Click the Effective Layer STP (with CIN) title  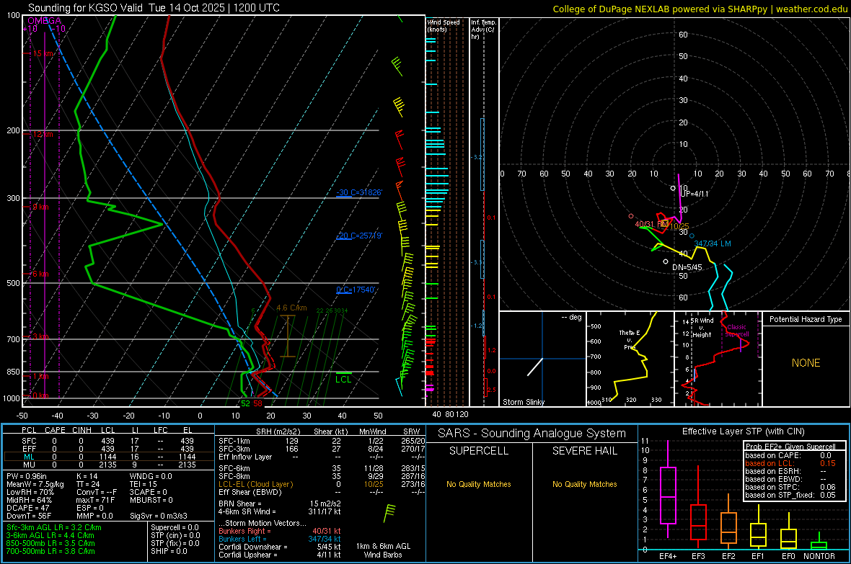click(x=743, y=431)
